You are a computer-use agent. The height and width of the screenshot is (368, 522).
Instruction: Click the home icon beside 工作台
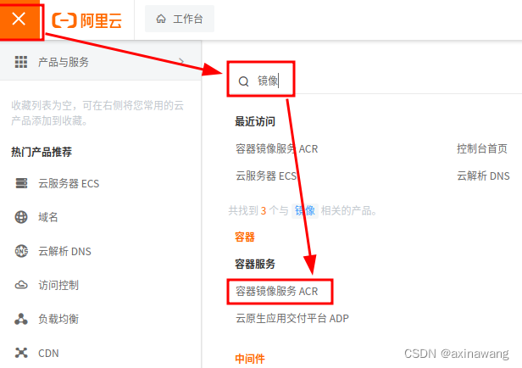point(161,19)
